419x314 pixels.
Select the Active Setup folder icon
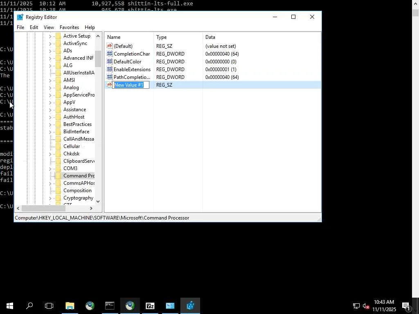[58, 36]
